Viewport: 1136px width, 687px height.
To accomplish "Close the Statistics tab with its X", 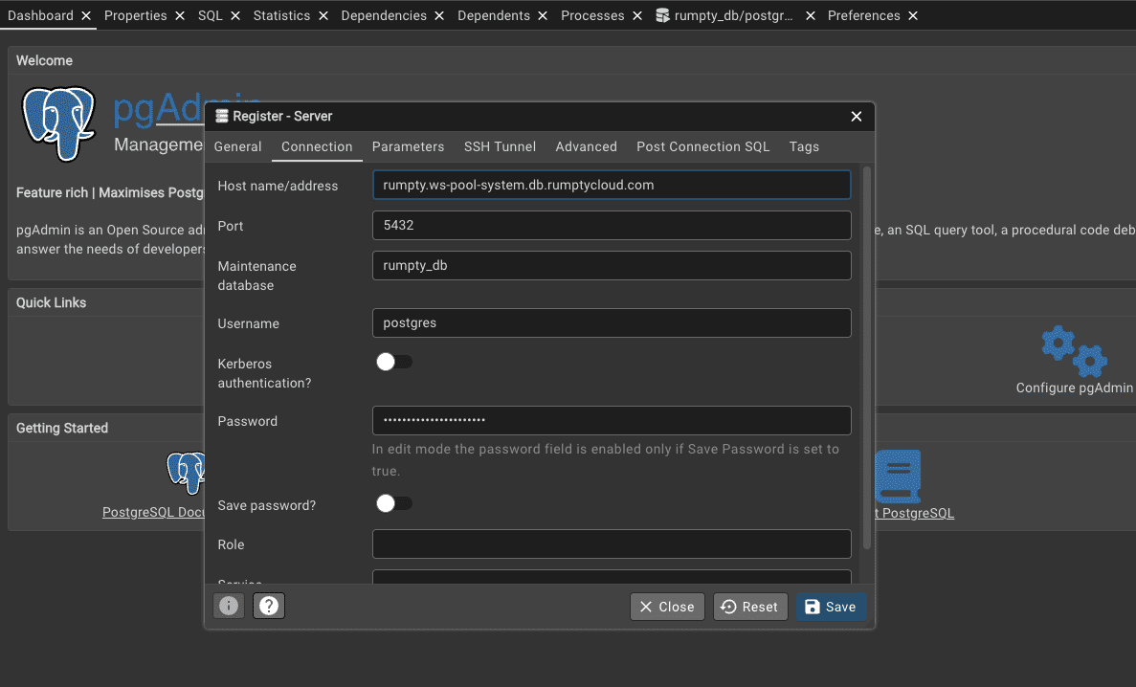I will pyautogui.click(x=323, y=16).
